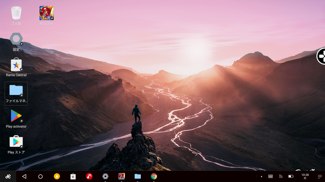
Task: Switch to Monster Strike game in taskbar
Action: pos(122,176)
